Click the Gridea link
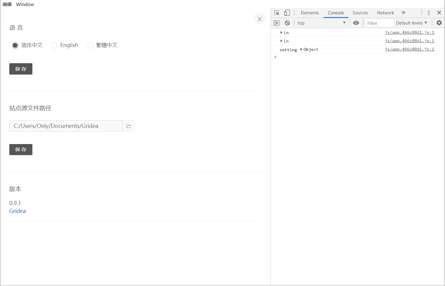The image size is (445, 286). (x=17, y=211)
